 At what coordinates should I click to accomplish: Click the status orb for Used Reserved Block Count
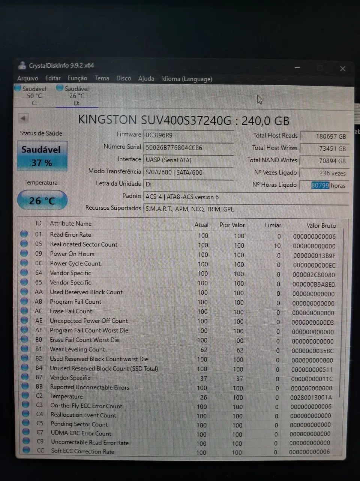(24, 291)
